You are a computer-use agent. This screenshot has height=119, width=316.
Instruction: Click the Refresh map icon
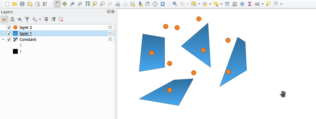point(163,4)
